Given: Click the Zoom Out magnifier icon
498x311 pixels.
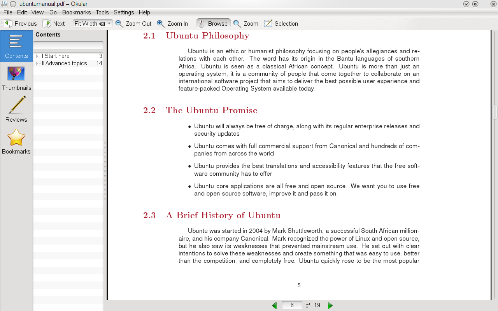Looking at the screenshot, I should pyautogui.click(x=119, y=24).
